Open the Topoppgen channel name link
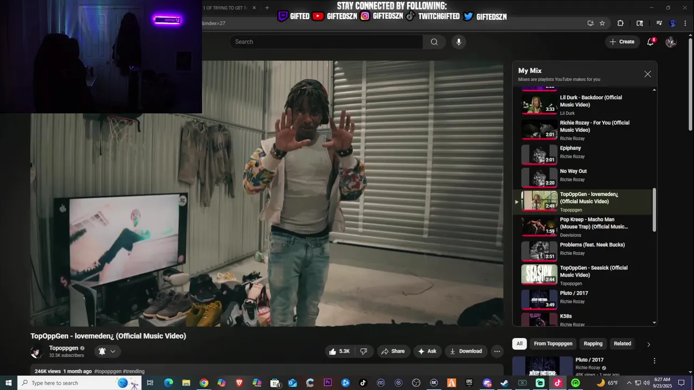The height and width of the screenshot is (390, 694). [63, 348]
